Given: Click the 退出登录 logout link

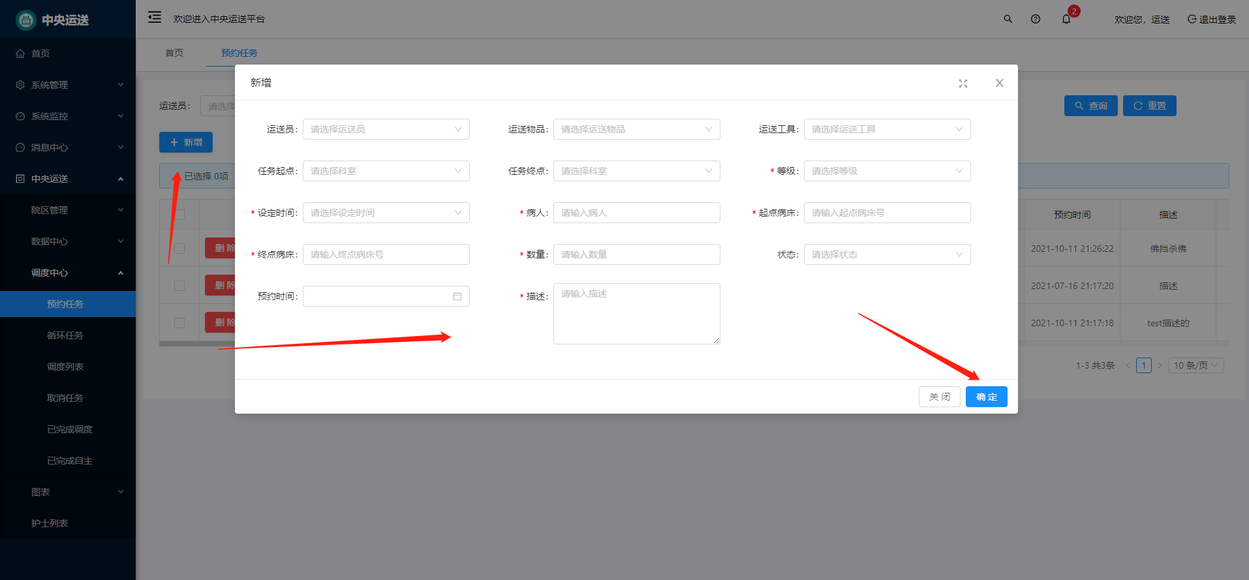Looking at the screenshot, I should (x=1212, y=20).
